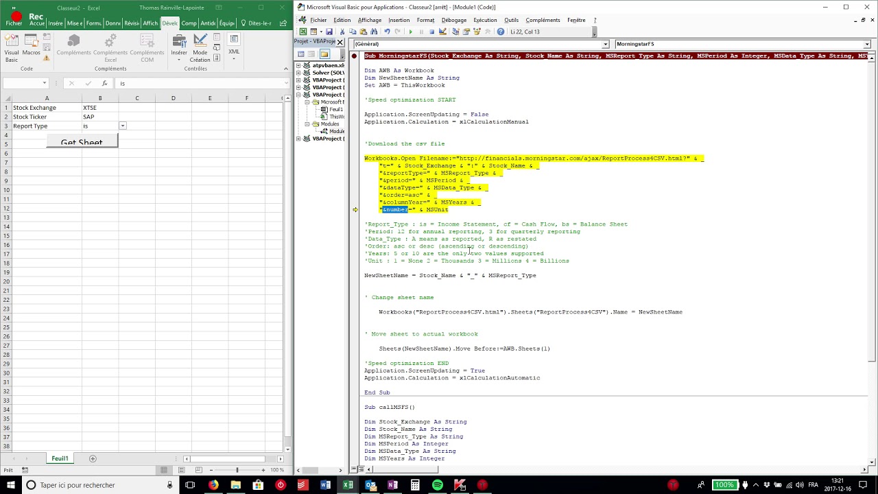
Task: Switch to Page Layout view in status bar
Action: click(x=181, y=470)
